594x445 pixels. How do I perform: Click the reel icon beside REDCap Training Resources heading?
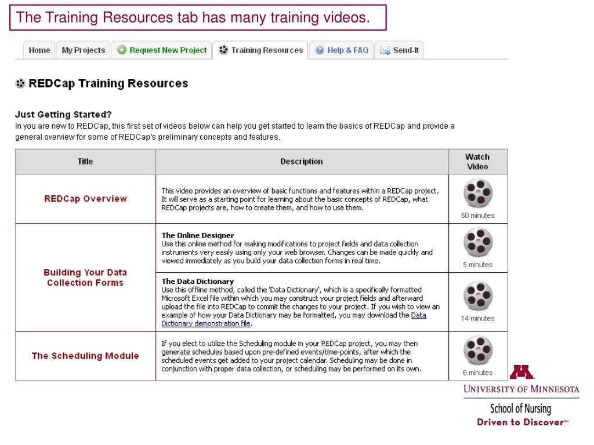[20, 83]
